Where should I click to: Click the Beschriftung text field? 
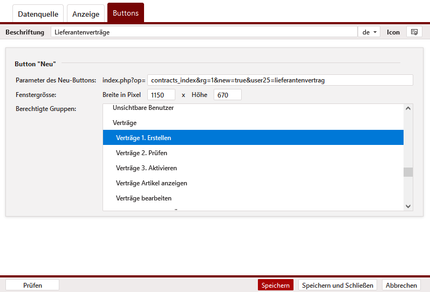204,32
